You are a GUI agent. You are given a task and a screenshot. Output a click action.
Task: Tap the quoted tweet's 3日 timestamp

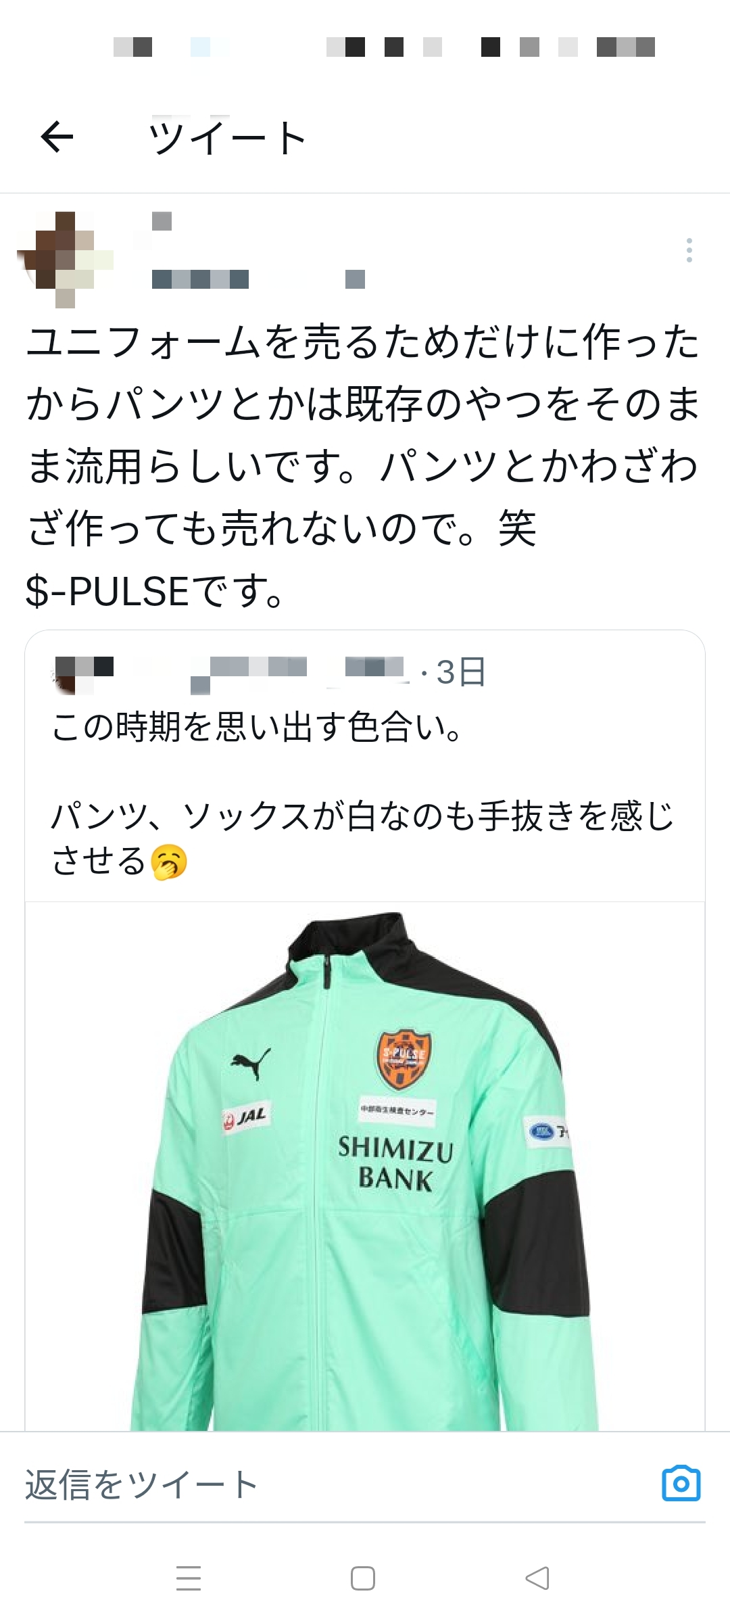click(461, 672)
